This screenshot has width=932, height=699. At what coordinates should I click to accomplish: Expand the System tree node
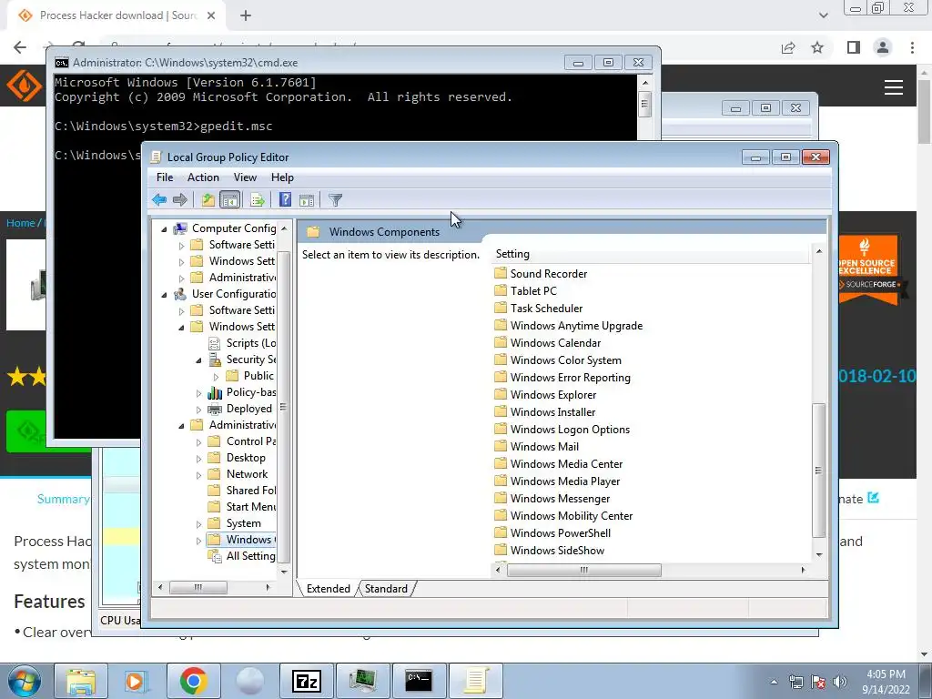click(x=199, y=524)
